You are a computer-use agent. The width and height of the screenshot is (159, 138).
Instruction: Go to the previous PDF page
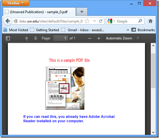click(27, 39)
